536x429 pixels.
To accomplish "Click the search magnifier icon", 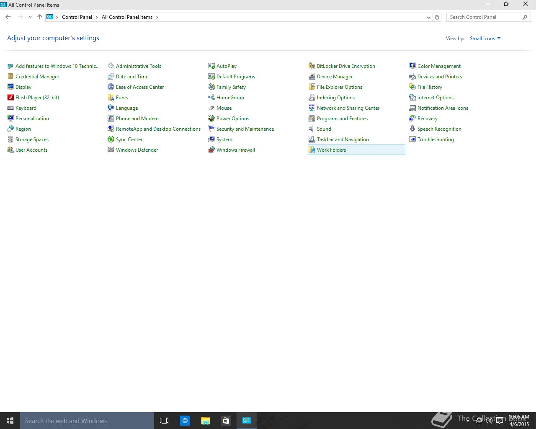I will (x=525, y=17).
